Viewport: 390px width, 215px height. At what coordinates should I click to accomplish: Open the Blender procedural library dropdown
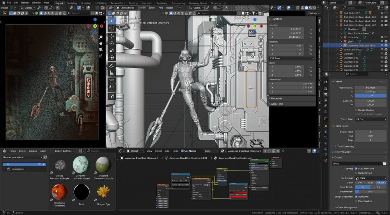coord(23,157)
